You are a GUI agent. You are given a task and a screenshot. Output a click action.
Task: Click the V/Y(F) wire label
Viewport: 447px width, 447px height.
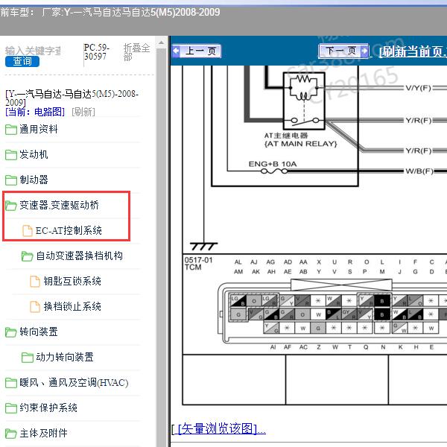coord(419,88)
